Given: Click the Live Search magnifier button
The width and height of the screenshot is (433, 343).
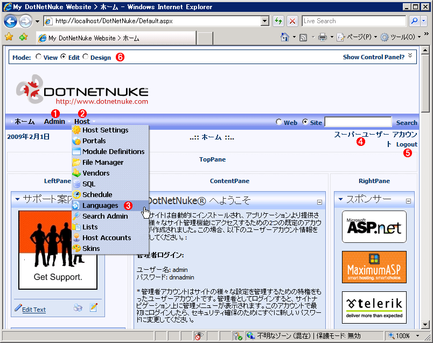Looking at the screenshot, I should [x=414, y=21].
